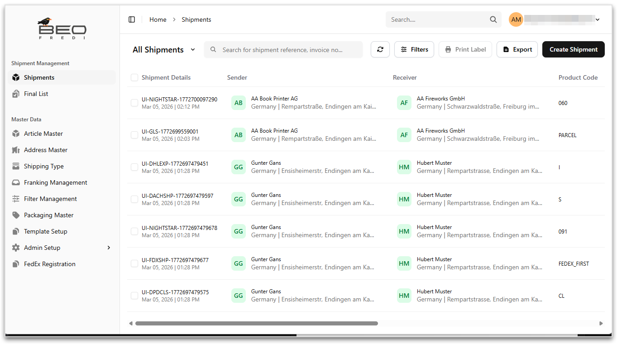Screen dimensions: 617x344
Task: Click the Create Shipment button
Action: point(573,49)
